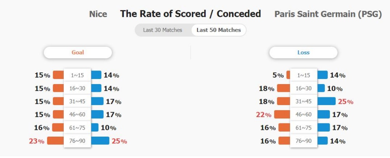Viewport: 390px width, 158px height.
Task: Select the Last 50 Matches option
Action: [x=219, y=30]
